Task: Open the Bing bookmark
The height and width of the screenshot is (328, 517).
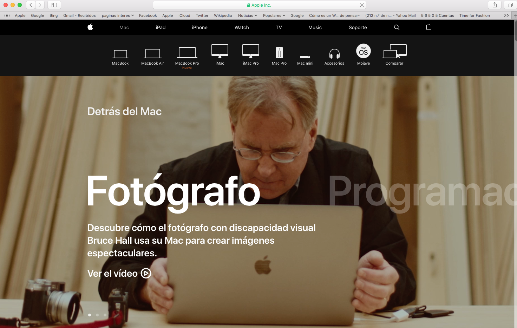Action: 53,15
